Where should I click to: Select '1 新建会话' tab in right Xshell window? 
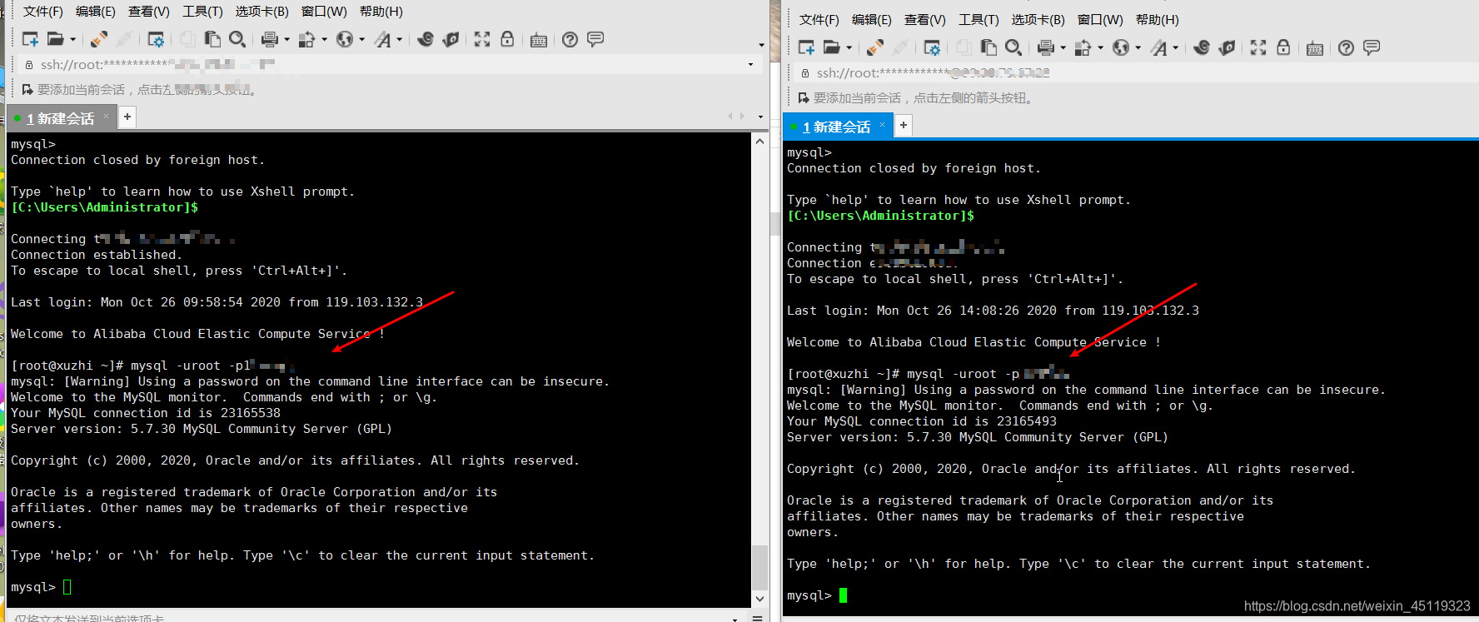(x=836, y=127)
